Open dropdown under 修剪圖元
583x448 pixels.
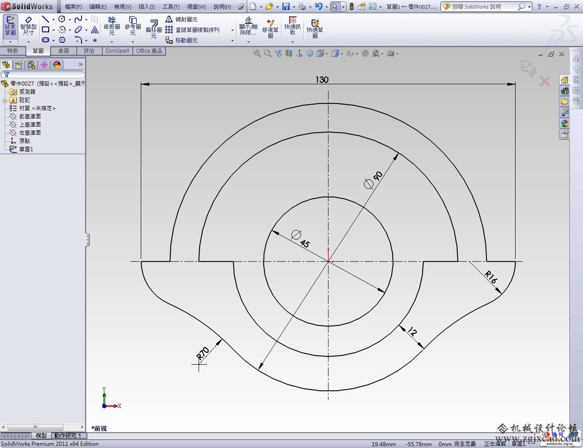[x=112, y=42]
